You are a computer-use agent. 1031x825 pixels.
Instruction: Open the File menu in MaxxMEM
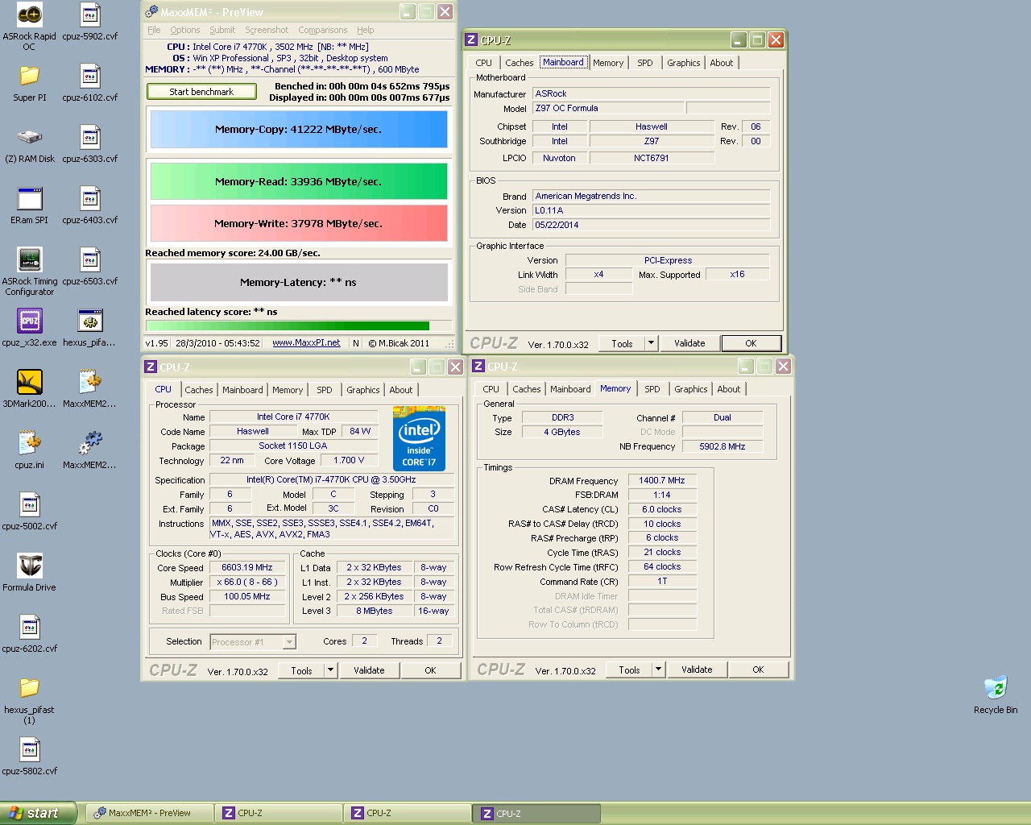tap(154, 30)
